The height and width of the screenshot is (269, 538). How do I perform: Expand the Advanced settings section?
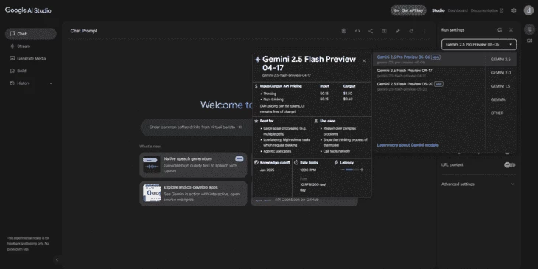[478, 184]
